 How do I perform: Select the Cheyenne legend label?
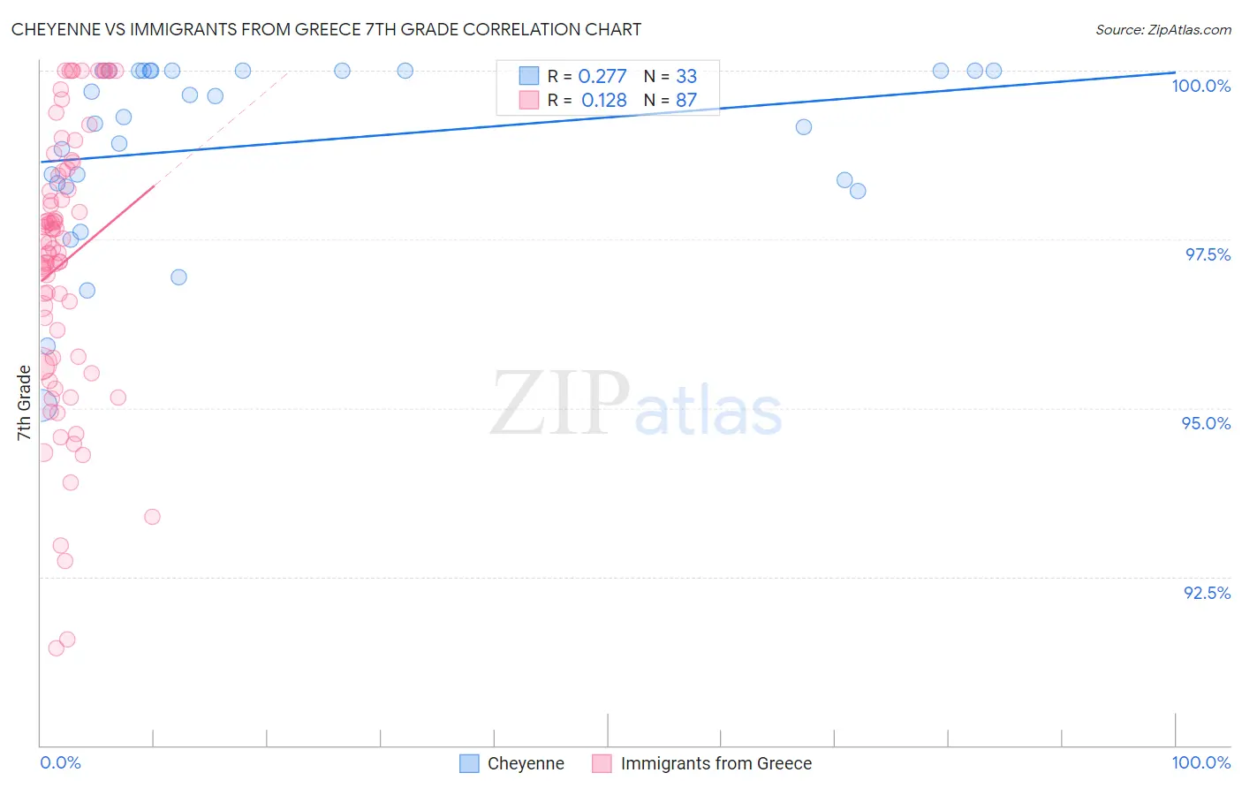(x=526, y=763)
